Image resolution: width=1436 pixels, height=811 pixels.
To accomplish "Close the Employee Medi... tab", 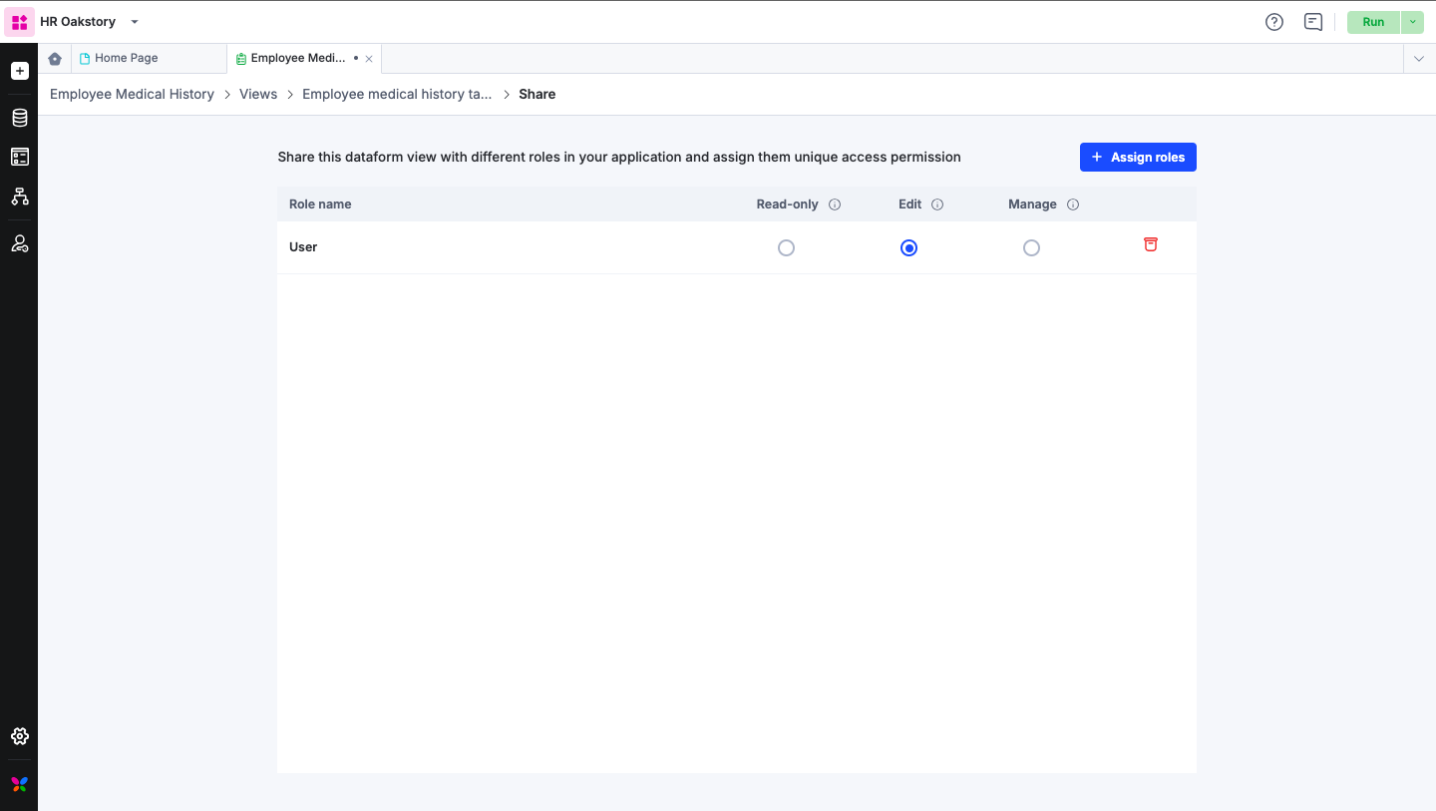I will point(369,59).
